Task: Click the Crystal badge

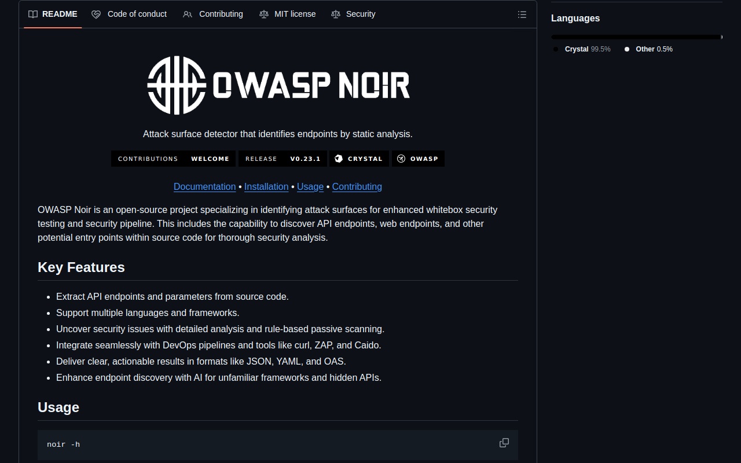Action: point(359,159)
